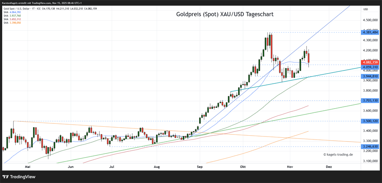The height and width of the screenshot is (183, 382).
Task: Click the 3.703,130 price level label
Action: click(370, 101)
